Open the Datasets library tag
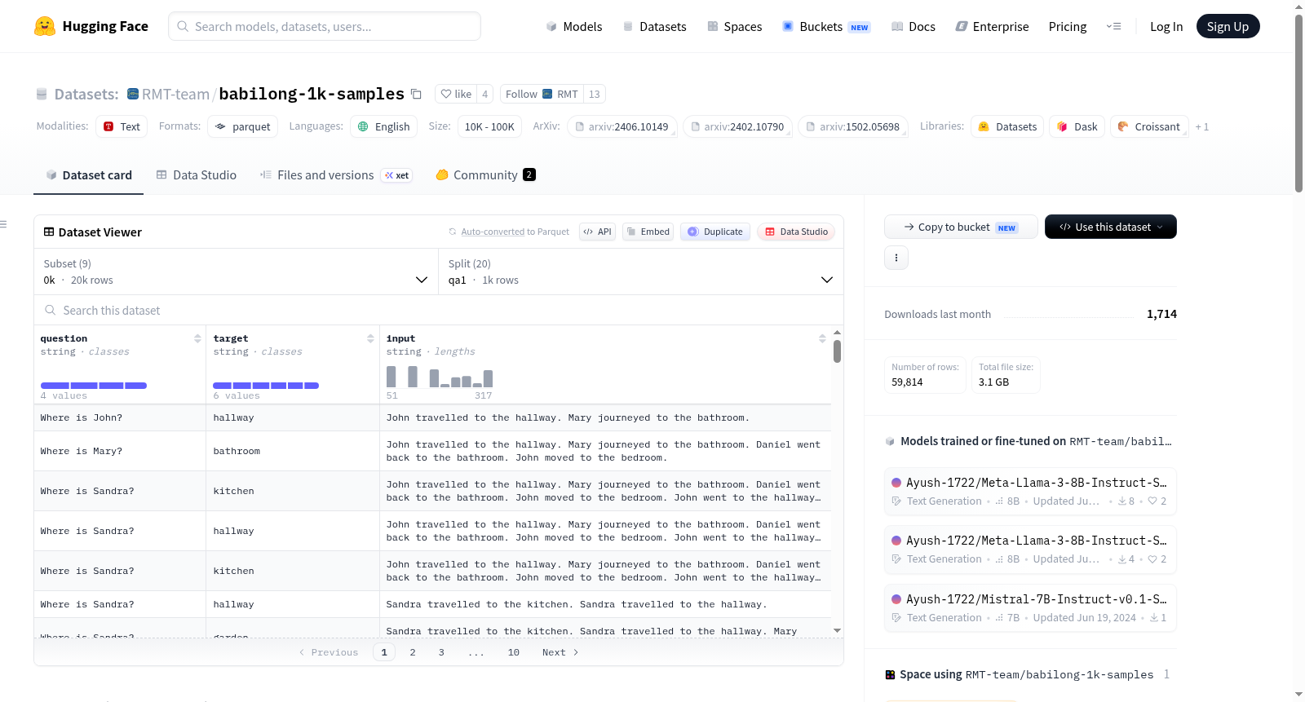 click(x=1007, y=126)
